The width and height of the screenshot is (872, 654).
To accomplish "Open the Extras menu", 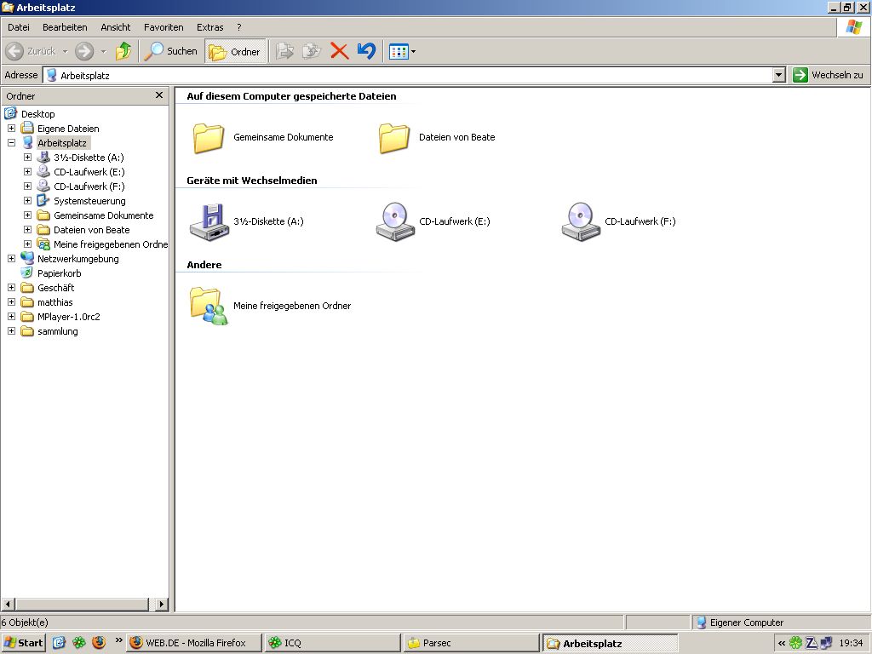I will [209, 27].
